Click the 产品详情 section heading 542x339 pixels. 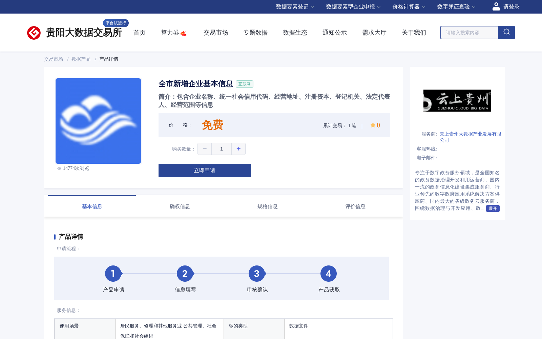[x=71, y=237]
